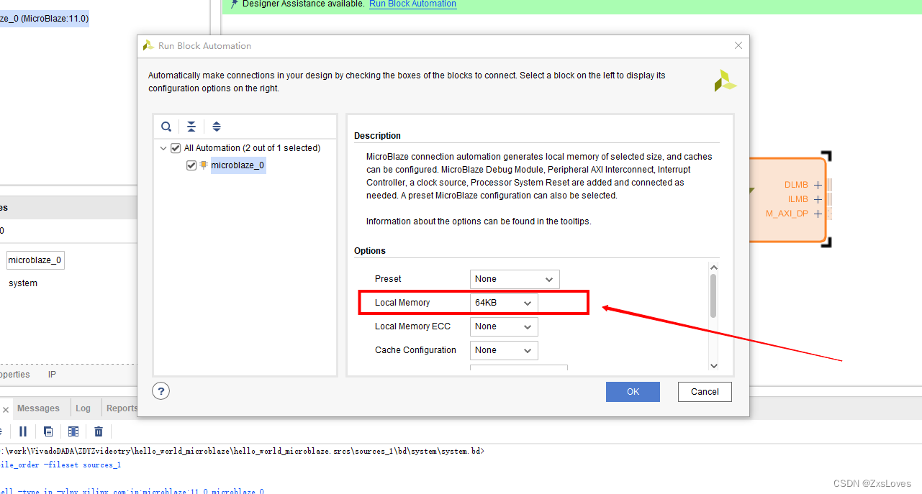This screenshot has width=922, height=494.
Task: Open the IP tab in left panel
Action: pyautogui.click(x=52, y=375)
